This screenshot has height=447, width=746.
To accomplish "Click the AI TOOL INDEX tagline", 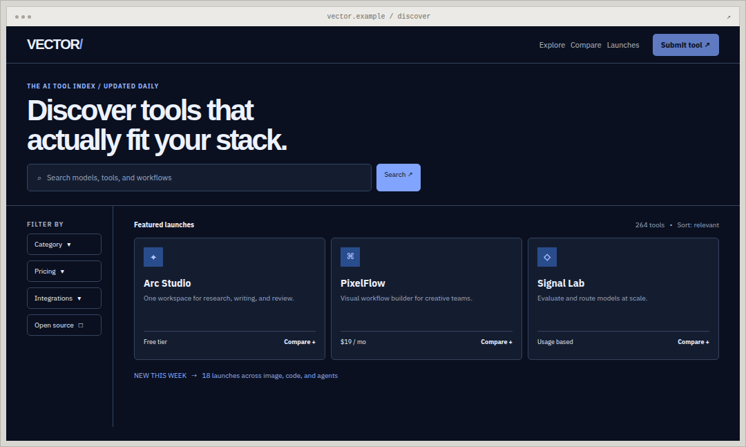I will 93,86.
